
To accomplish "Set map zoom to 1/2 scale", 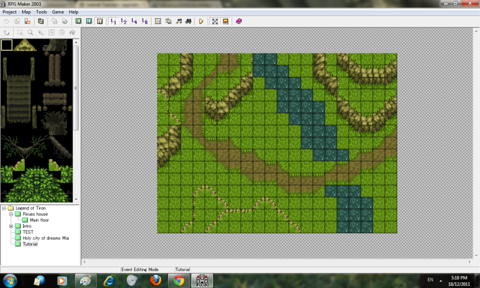I will 124,22.
